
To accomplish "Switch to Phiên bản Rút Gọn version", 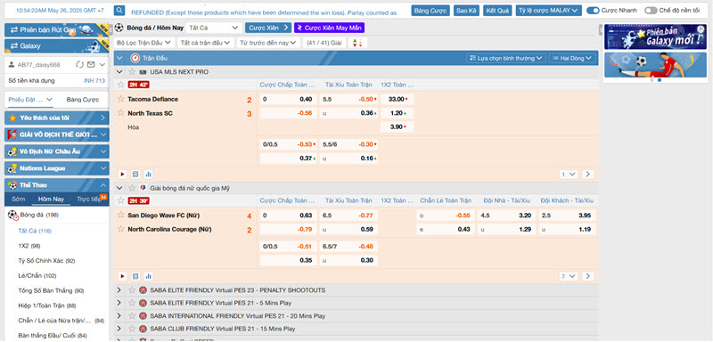I will [x=57, y=30].
